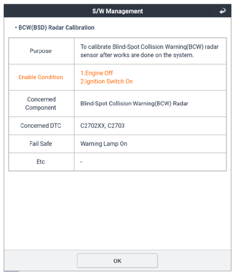Click the Enable Condition label
Screen dimensions: 235x275
pos(41,77)
